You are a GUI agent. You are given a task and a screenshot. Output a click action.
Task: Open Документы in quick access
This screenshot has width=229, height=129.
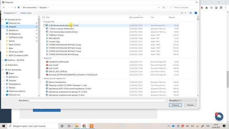[13, 30]
